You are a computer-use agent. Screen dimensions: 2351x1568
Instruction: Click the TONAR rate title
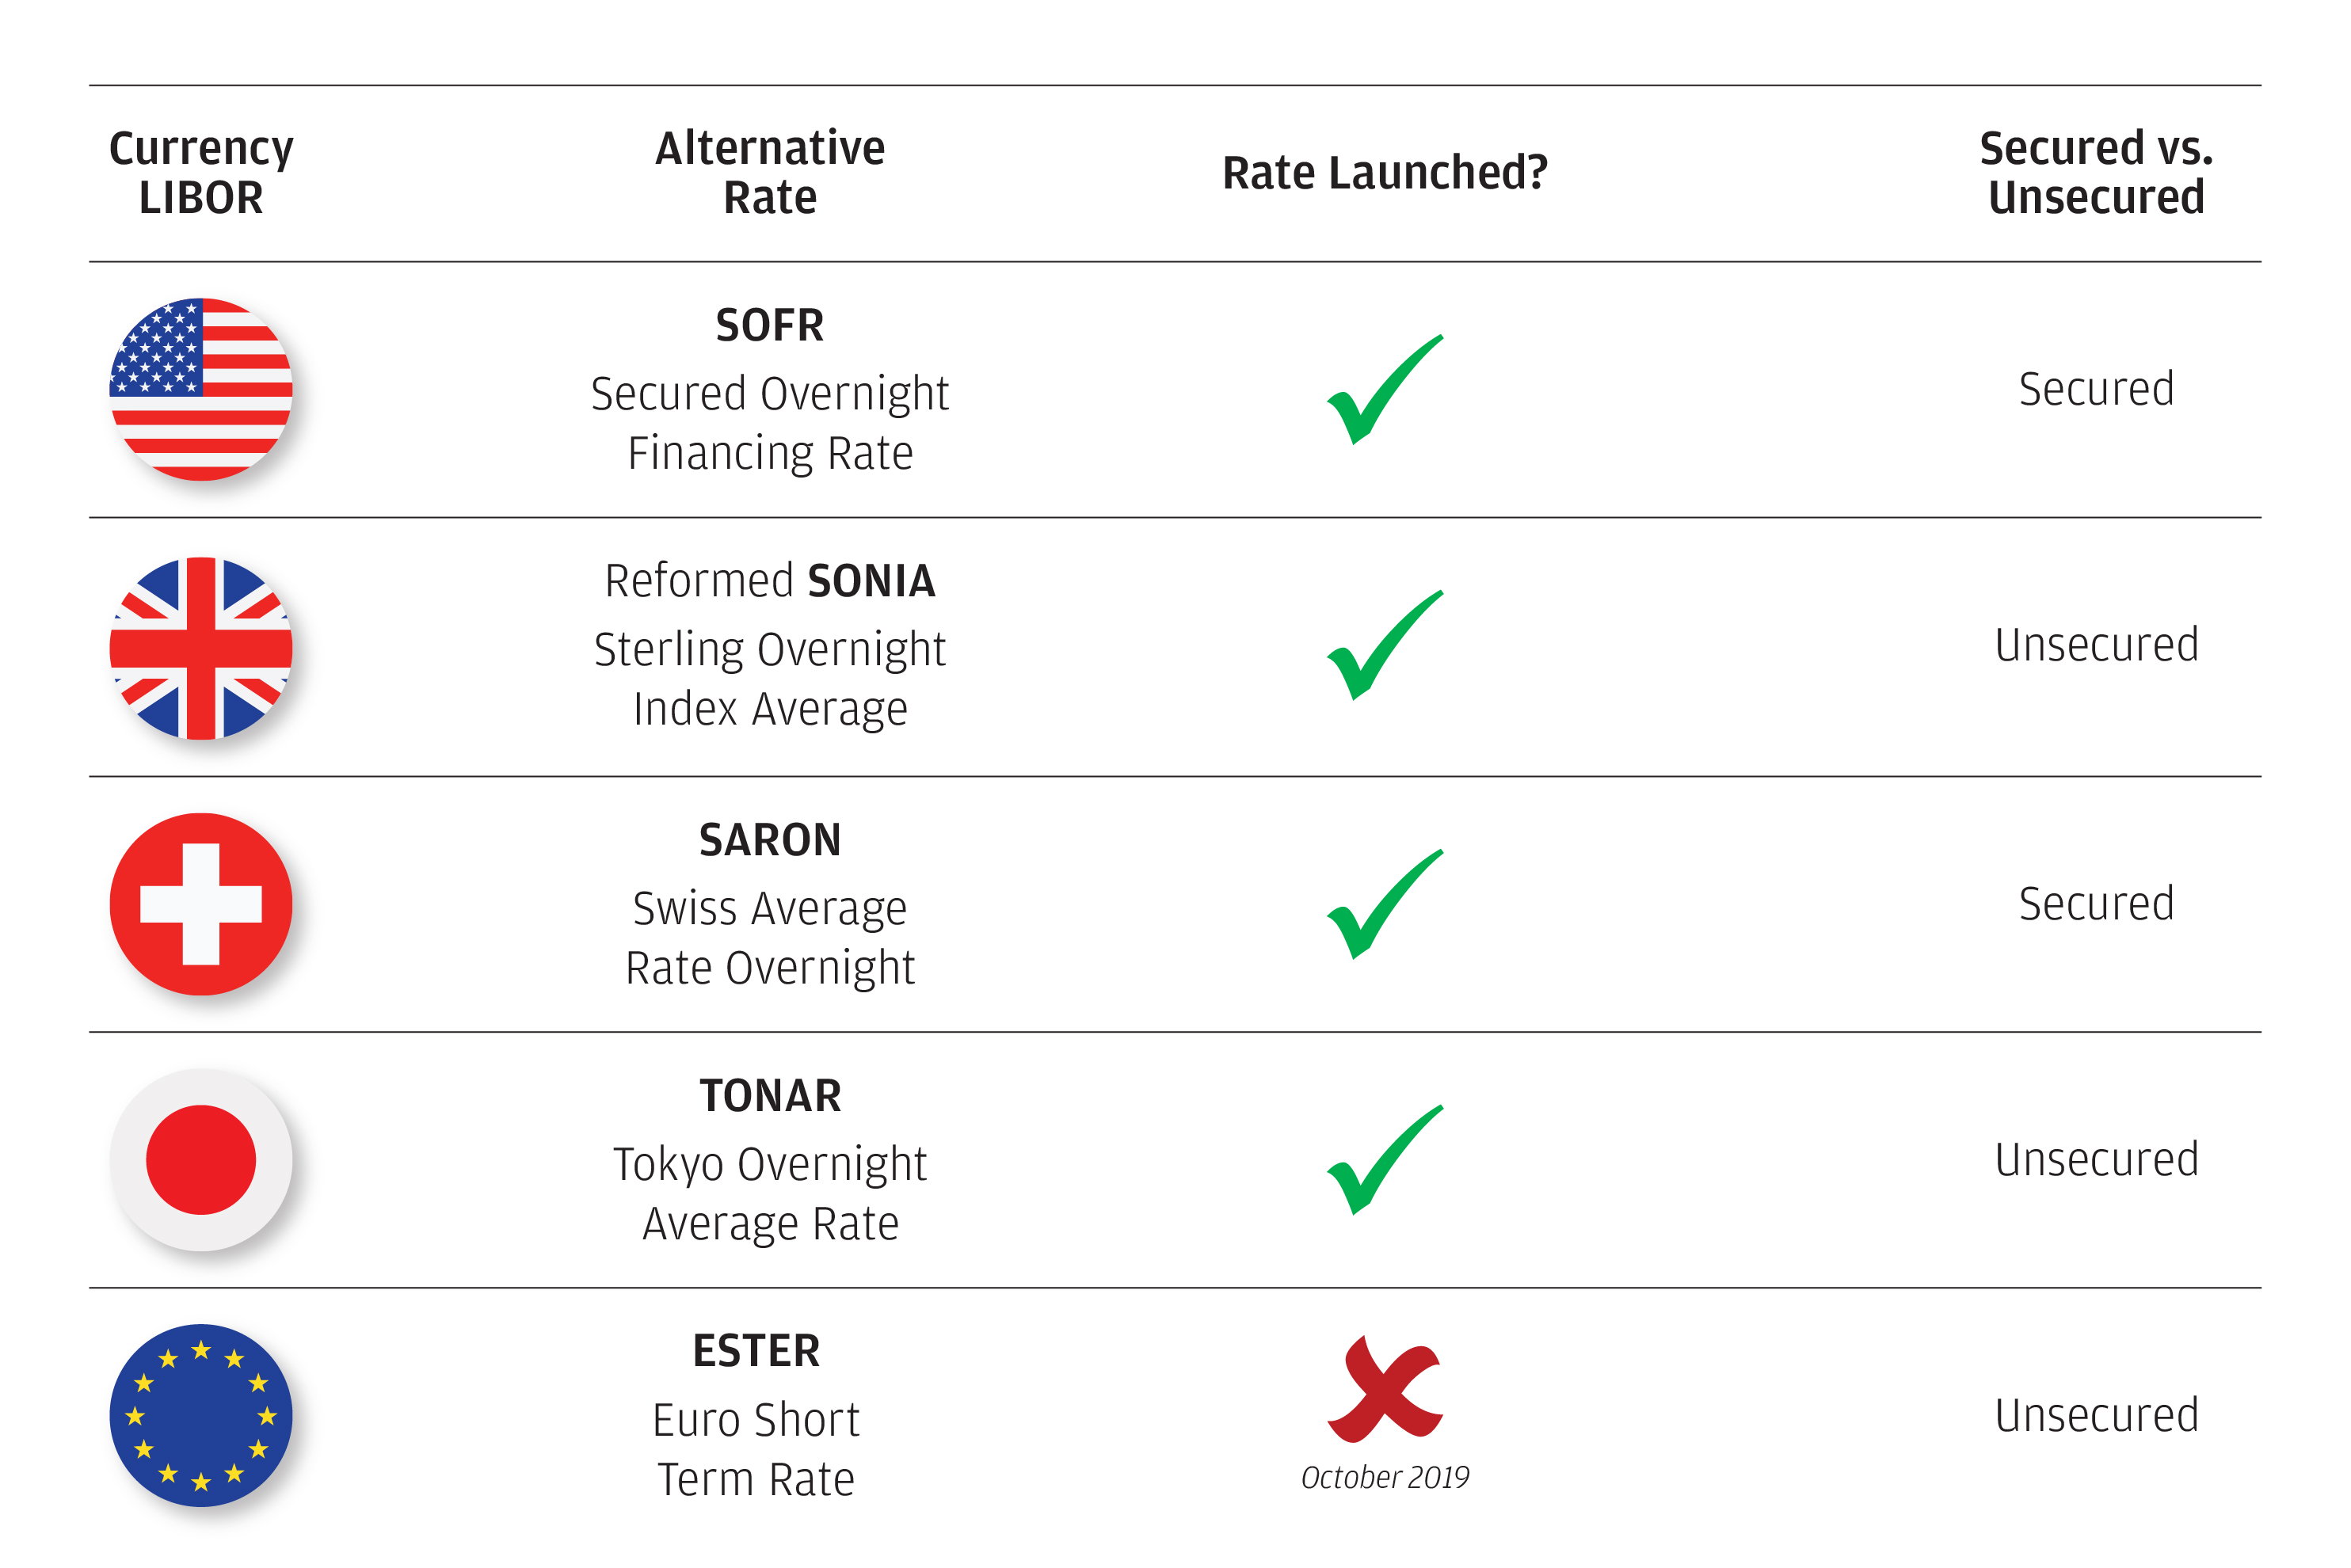tap(770, 1096)
